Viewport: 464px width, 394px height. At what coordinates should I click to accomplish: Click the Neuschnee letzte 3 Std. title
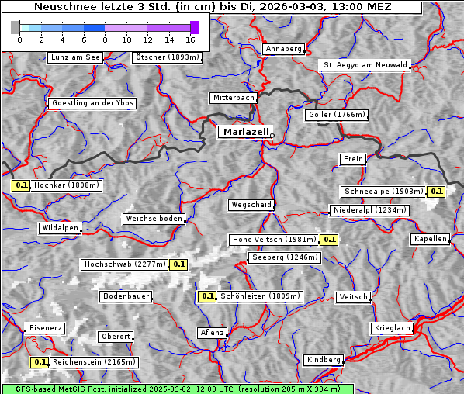(213, 6)
